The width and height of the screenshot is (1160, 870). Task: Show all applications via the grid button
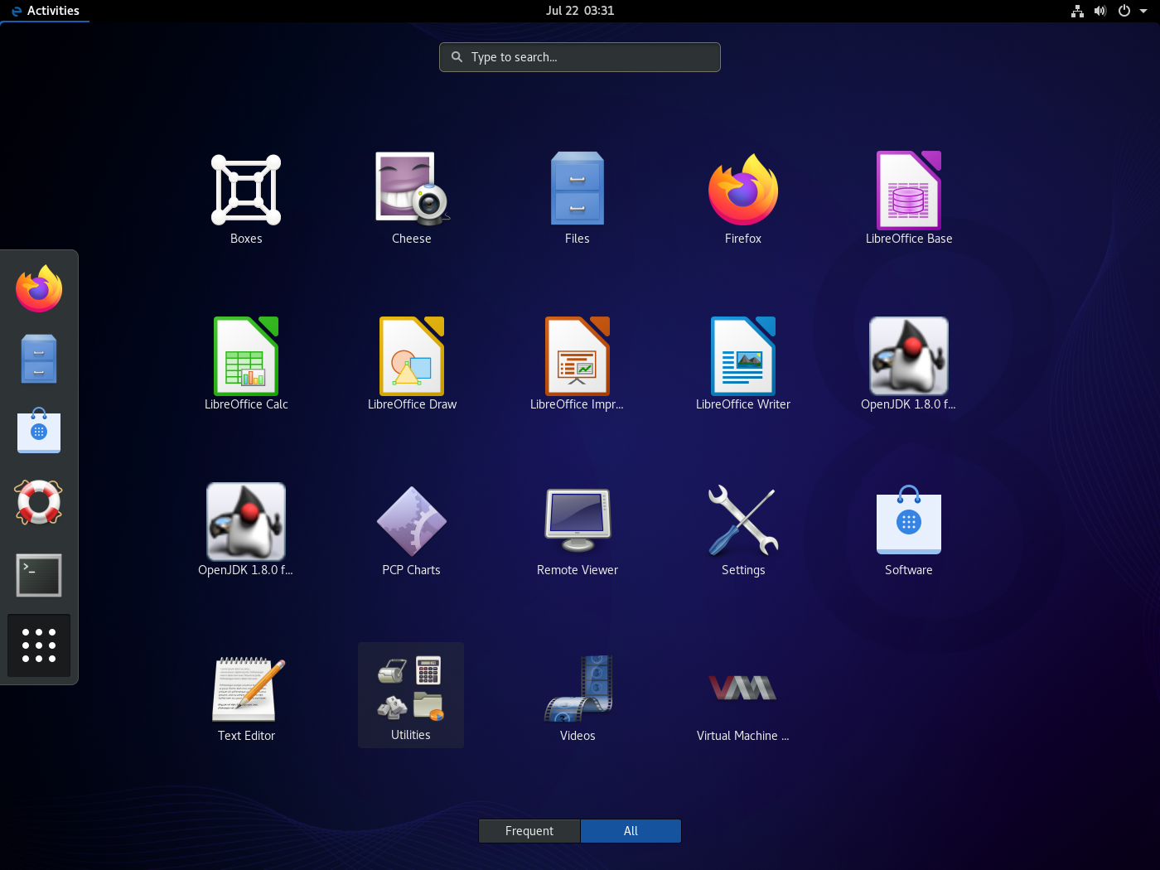coord(38,645)
